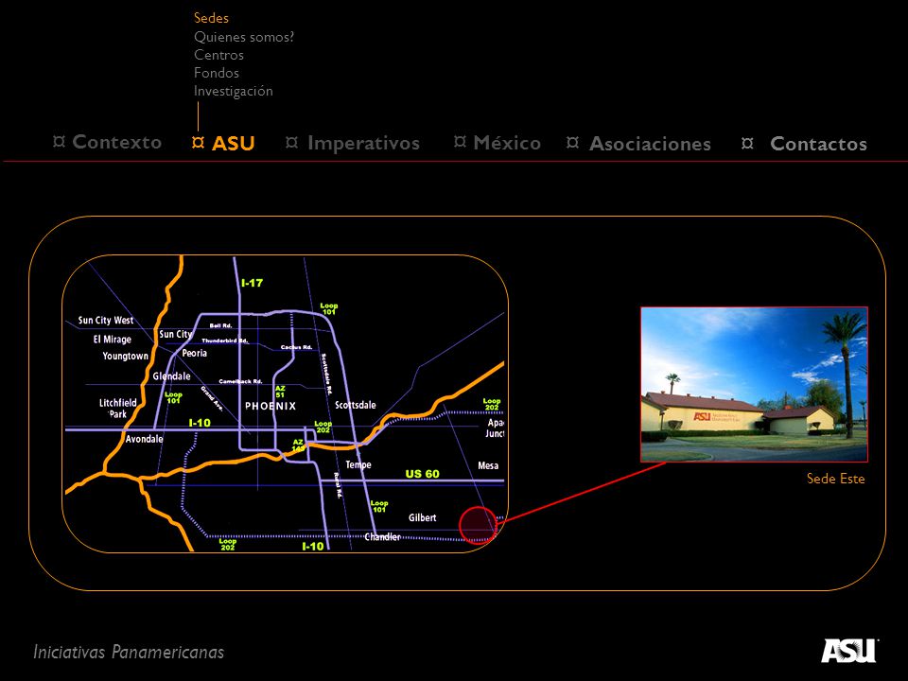Viewport: 908px width, 681px height.
Task: Select the ASU navigation section
Action: [x=234, y=143]
